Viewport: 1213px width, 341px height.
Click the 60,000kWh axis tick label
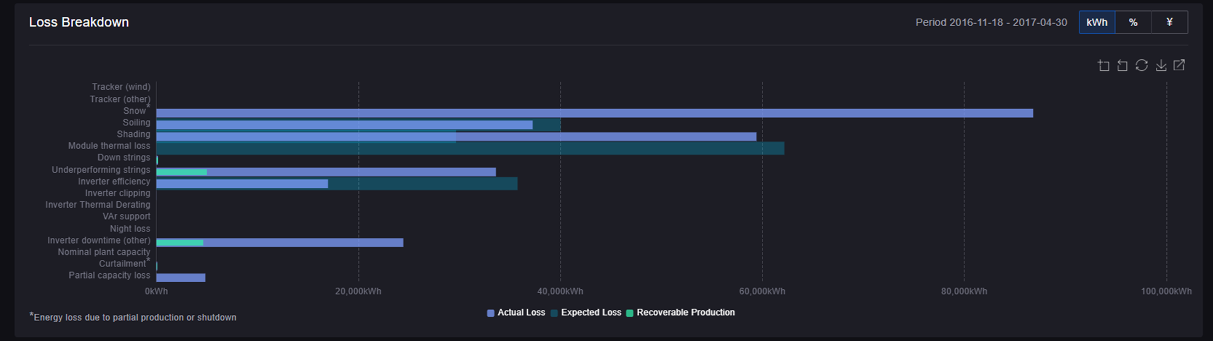click(762, 291)
